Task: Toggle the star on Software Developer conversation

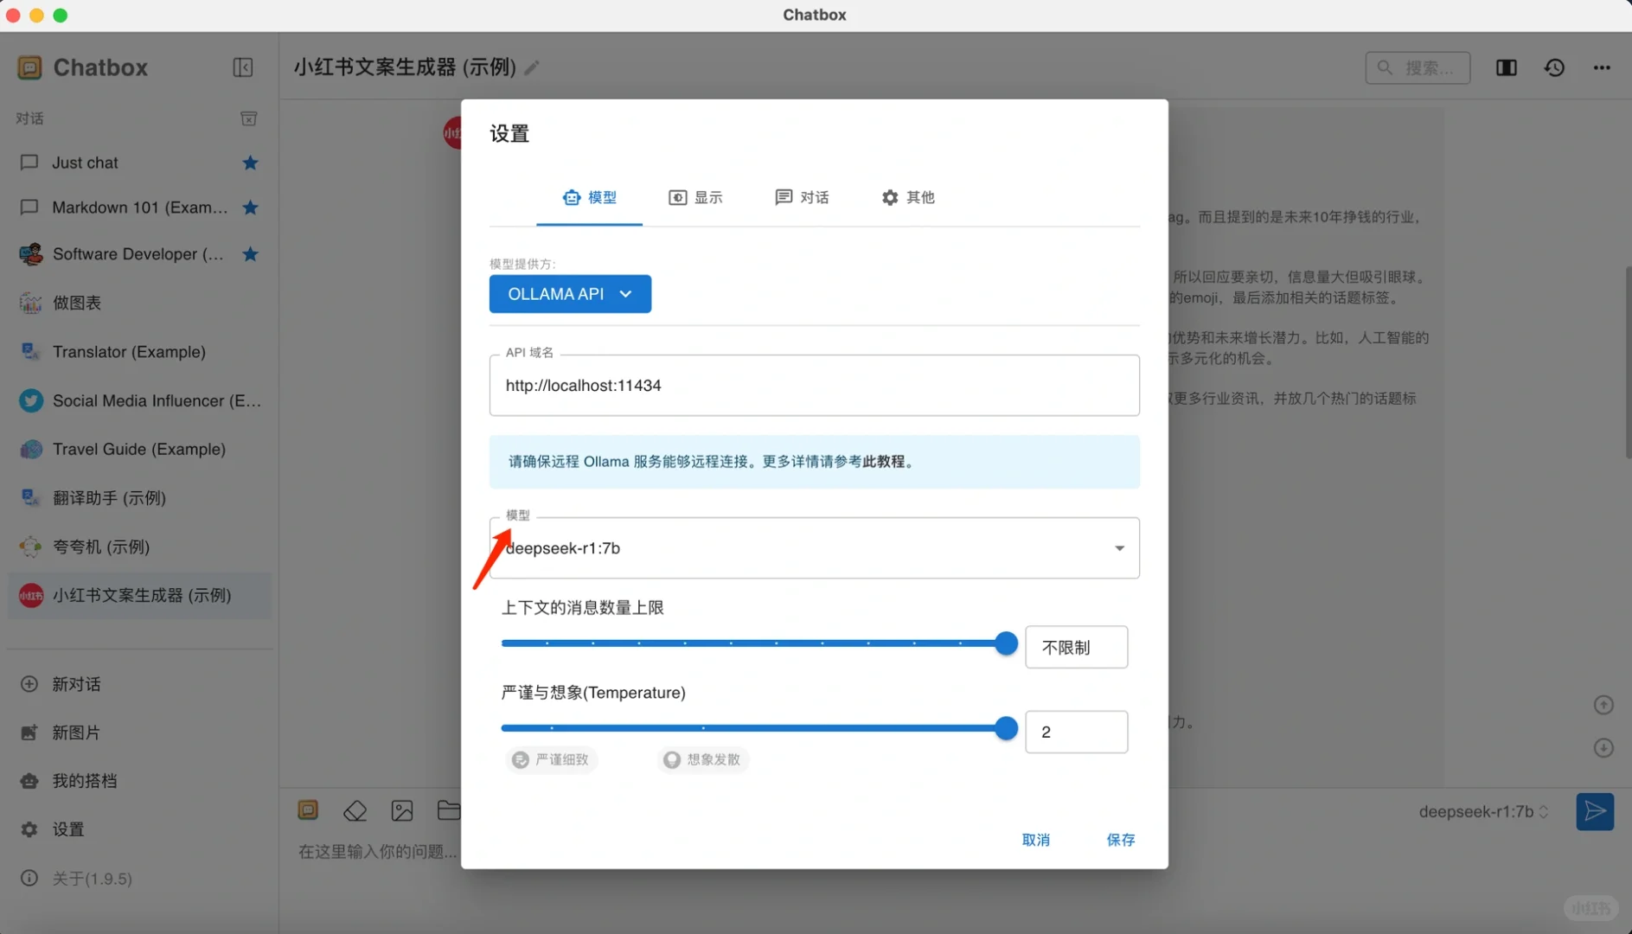Action: [x=249, y=254]
